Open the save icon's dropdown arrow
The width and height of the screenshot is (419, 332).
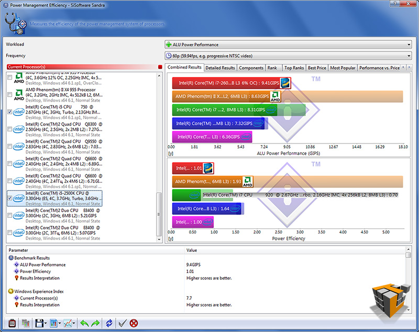pos(46,323)
